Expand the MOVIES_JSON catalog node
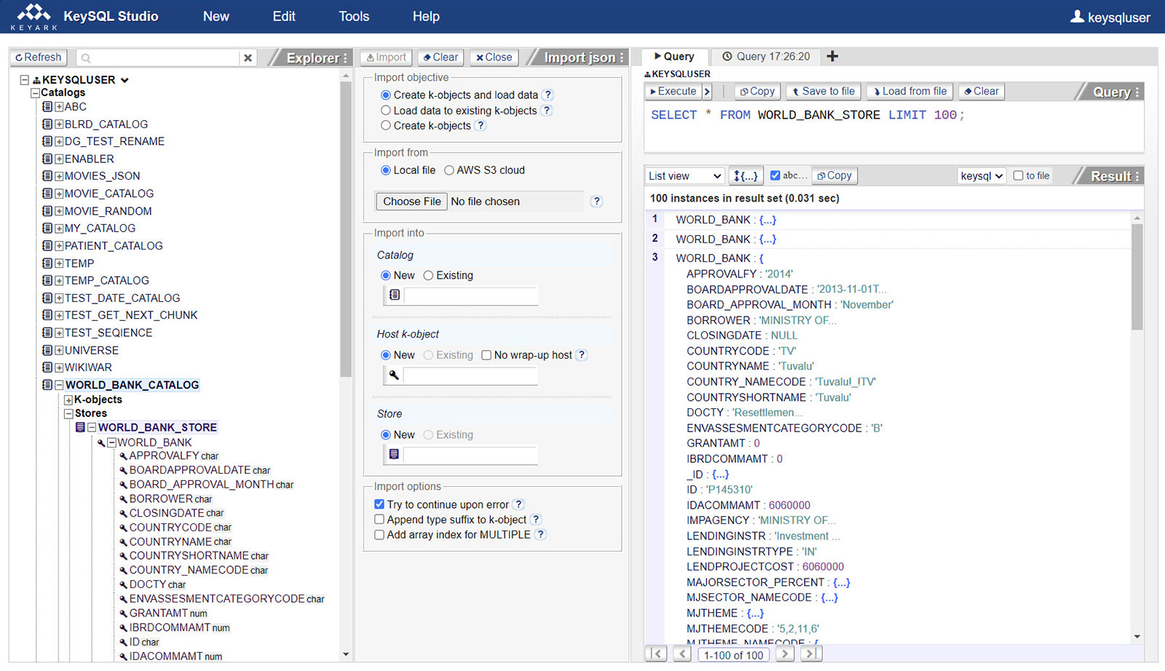Image resolution: width=1165 pixels, height=671 pixels. [x=59, y=176]
